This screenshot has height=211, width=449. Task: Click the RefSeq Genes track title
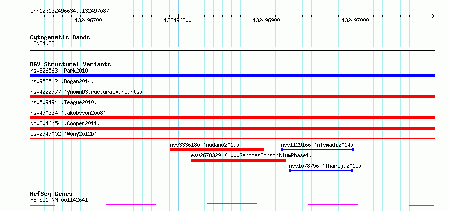pos(51,194)
